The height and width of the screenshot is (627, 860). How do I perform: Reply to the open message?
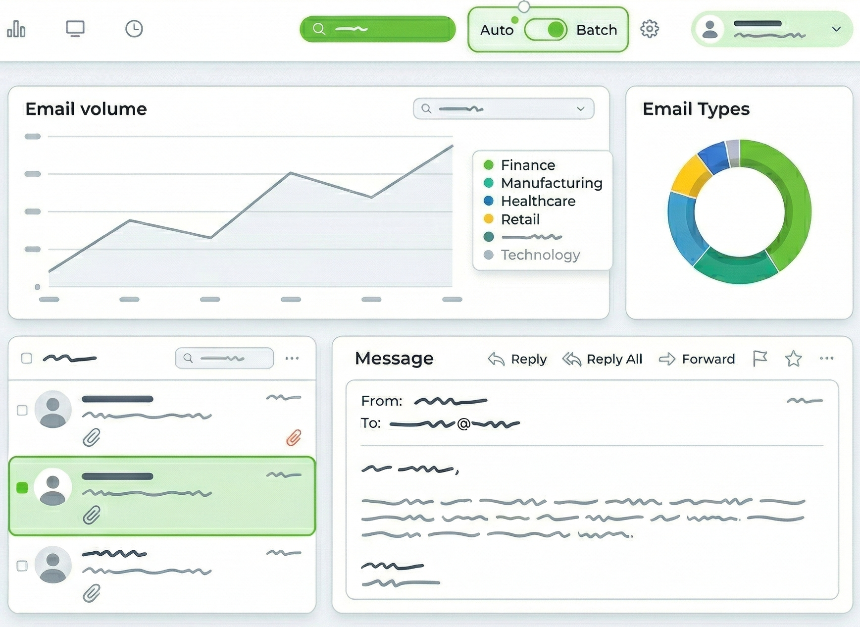tap(517, 359)
